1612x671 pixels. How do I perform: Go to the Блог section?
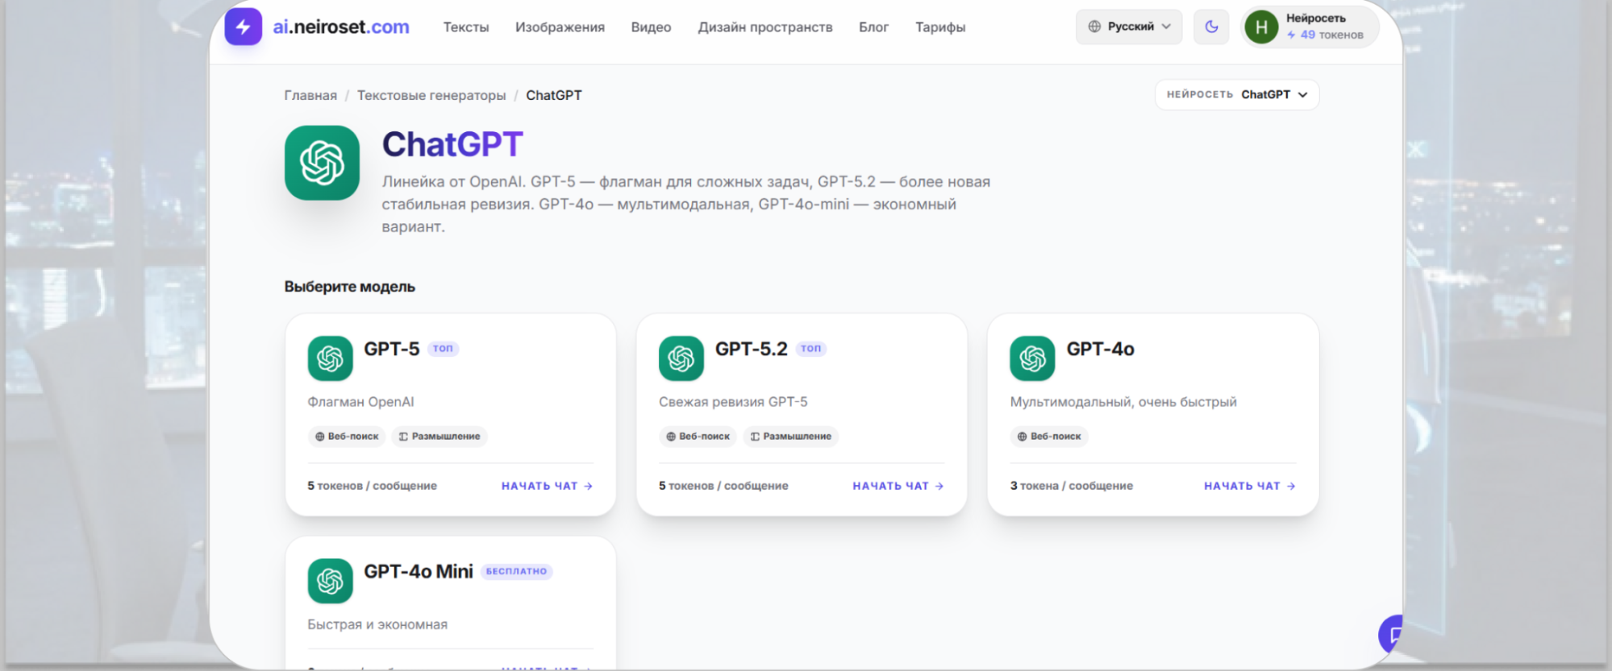873,27
